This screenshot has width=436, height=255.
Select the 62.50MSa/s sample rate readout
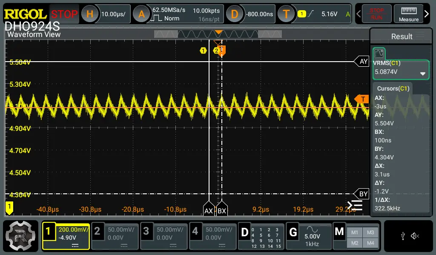pos(169,10)
